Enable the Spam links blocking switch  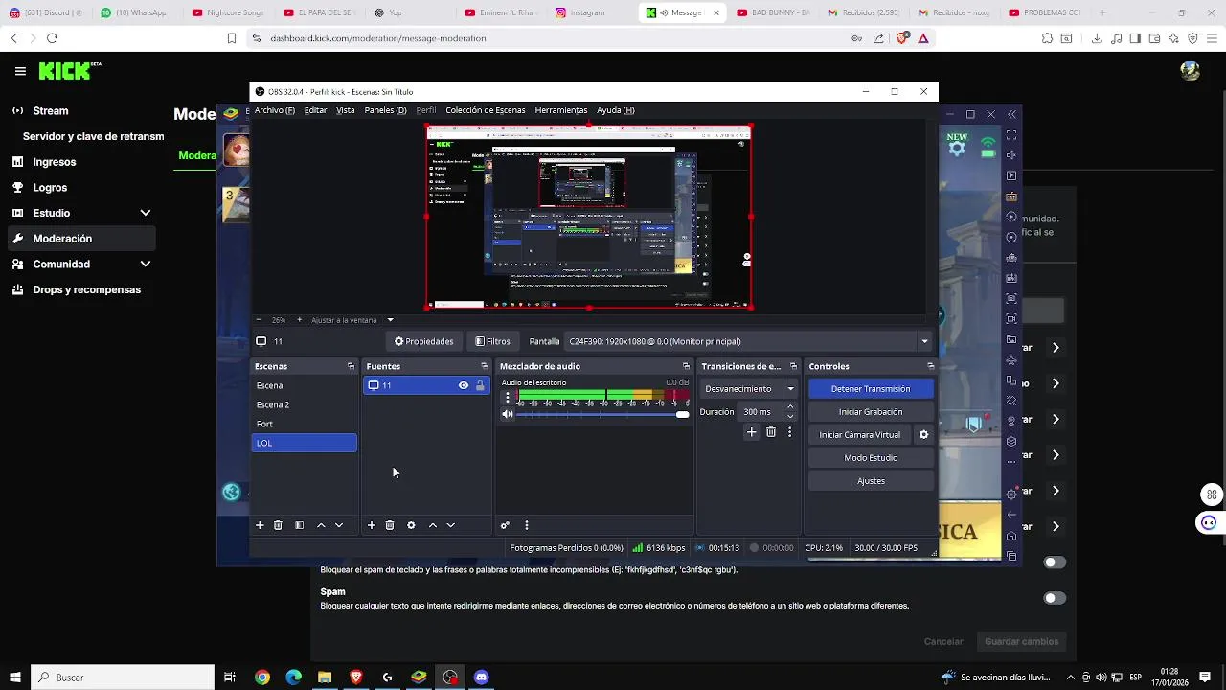[1055, 598]
